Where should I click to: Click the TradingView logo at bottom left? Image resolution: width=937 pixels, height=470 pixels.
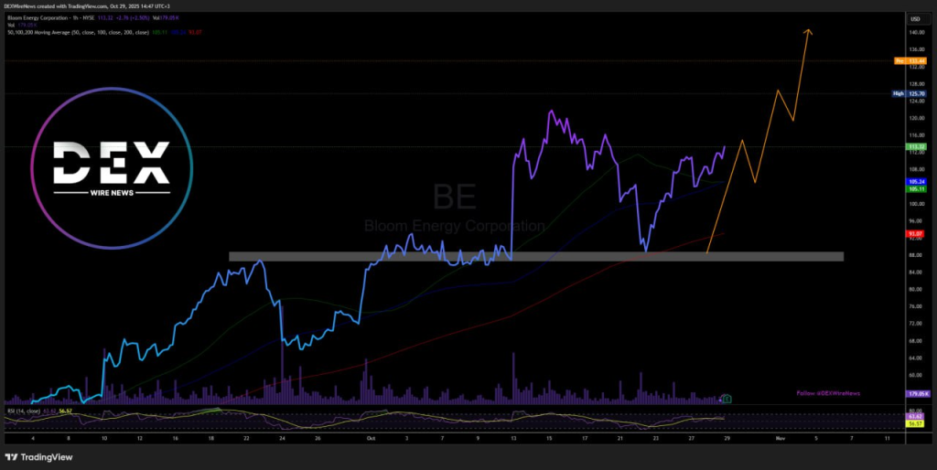pos(38,457)
